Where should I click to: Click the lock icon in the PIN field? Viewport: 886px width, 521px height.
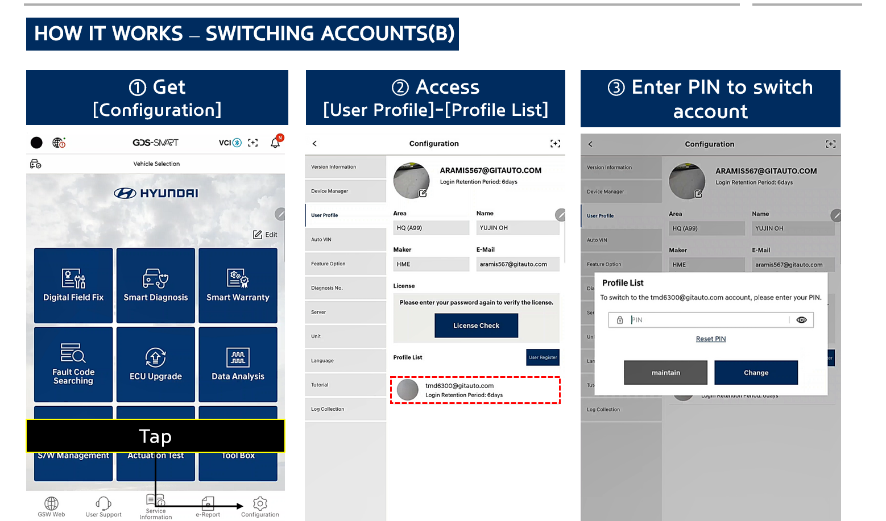(x=620, y=320)
